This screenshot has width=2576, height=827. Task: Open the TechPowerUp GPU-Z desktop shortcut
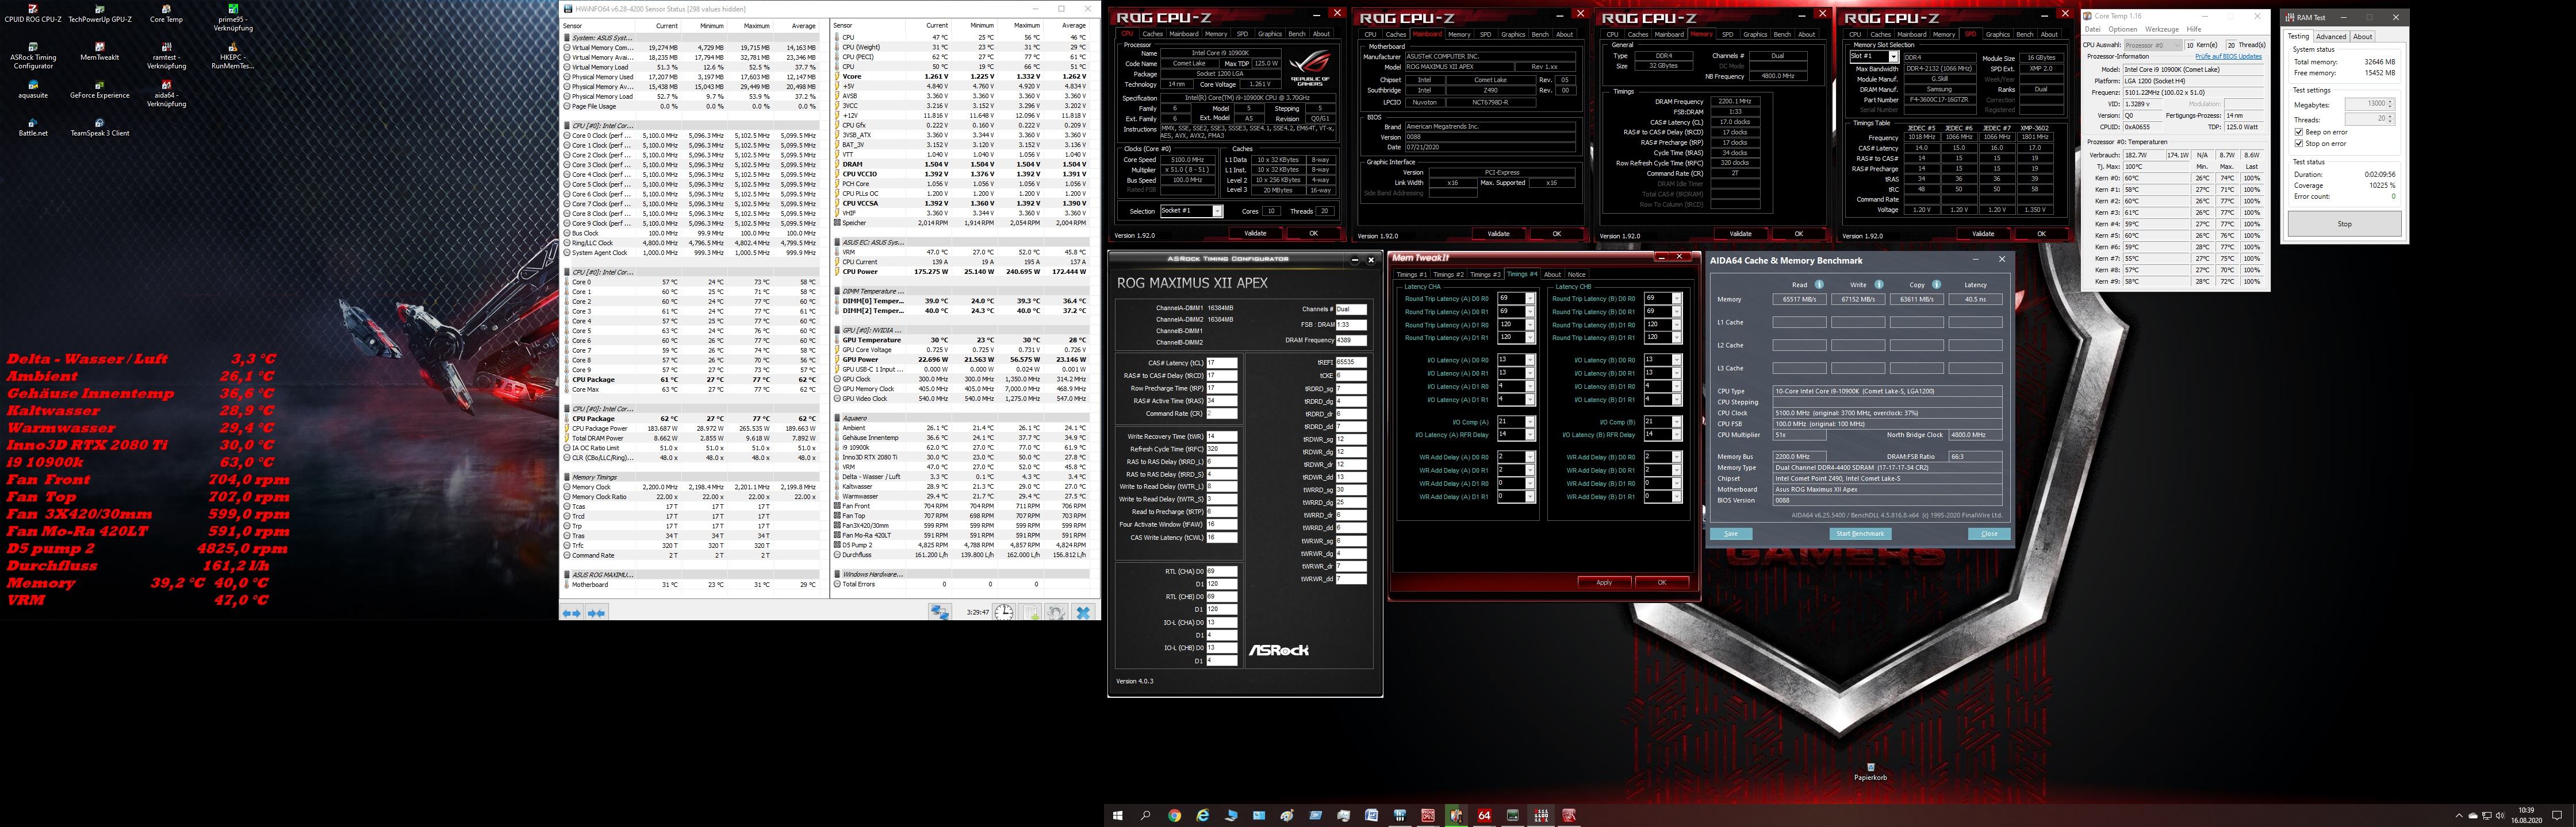pos(99,13)
